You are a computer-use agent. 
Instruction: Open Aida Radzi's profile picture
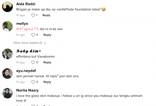click(7, 7)
